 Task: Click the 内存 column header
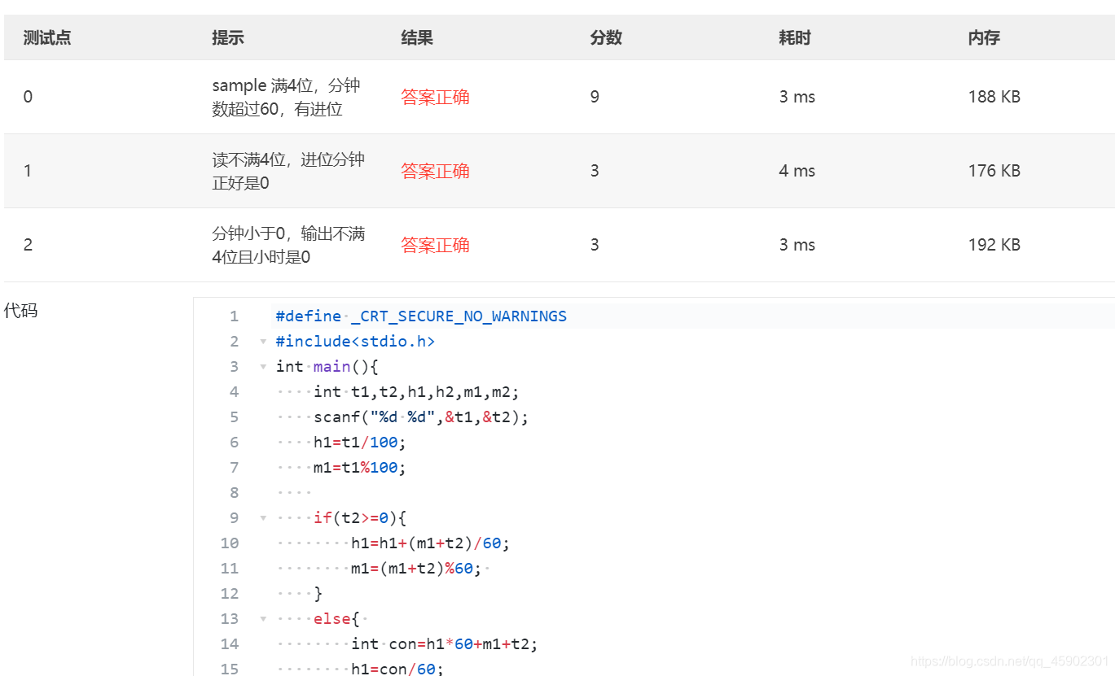984,37
